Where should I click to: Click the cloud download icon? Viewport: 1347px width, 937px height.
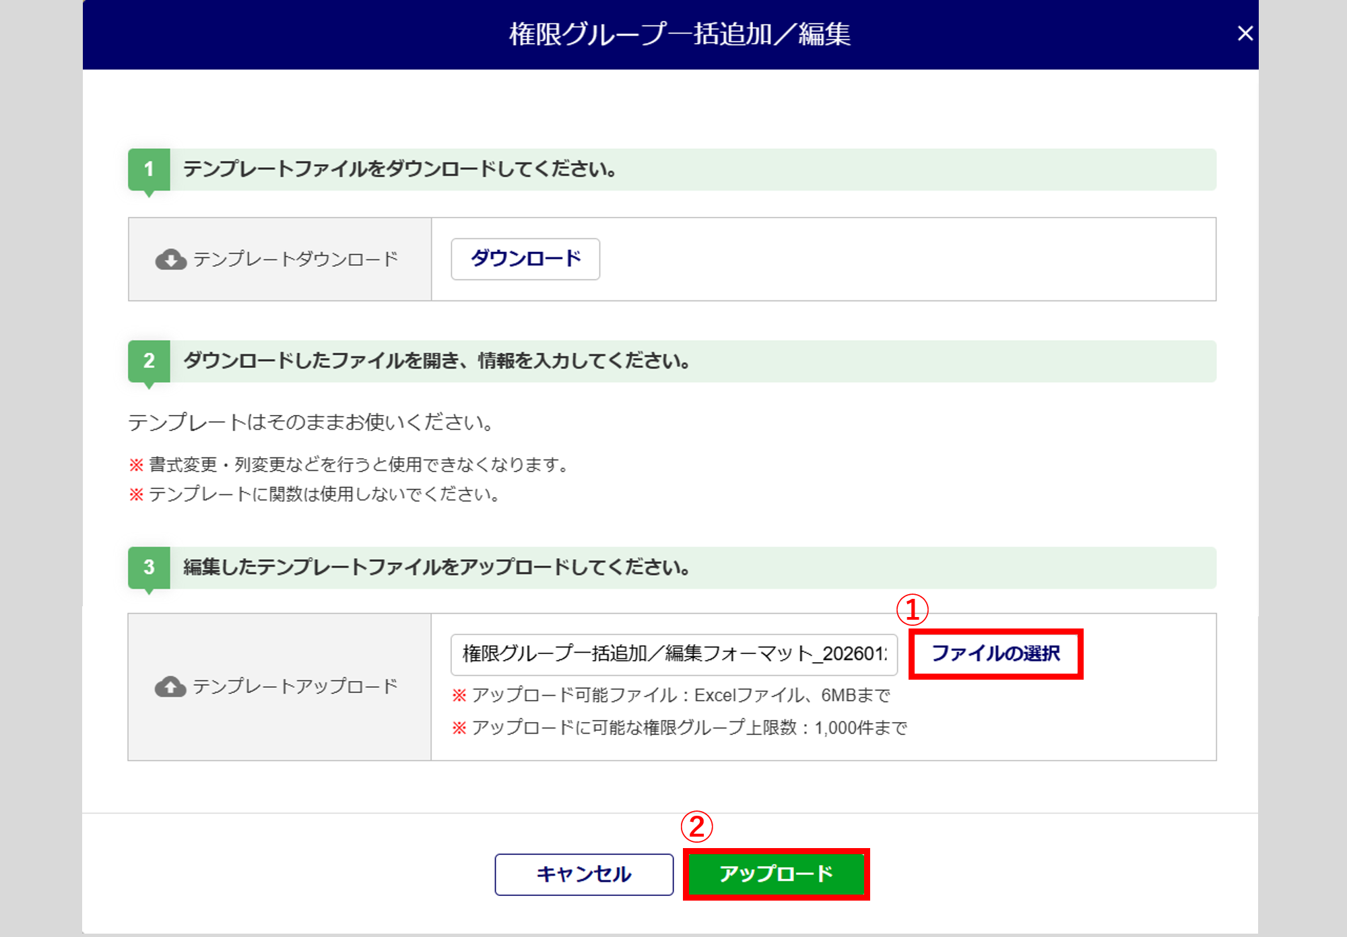171,259
